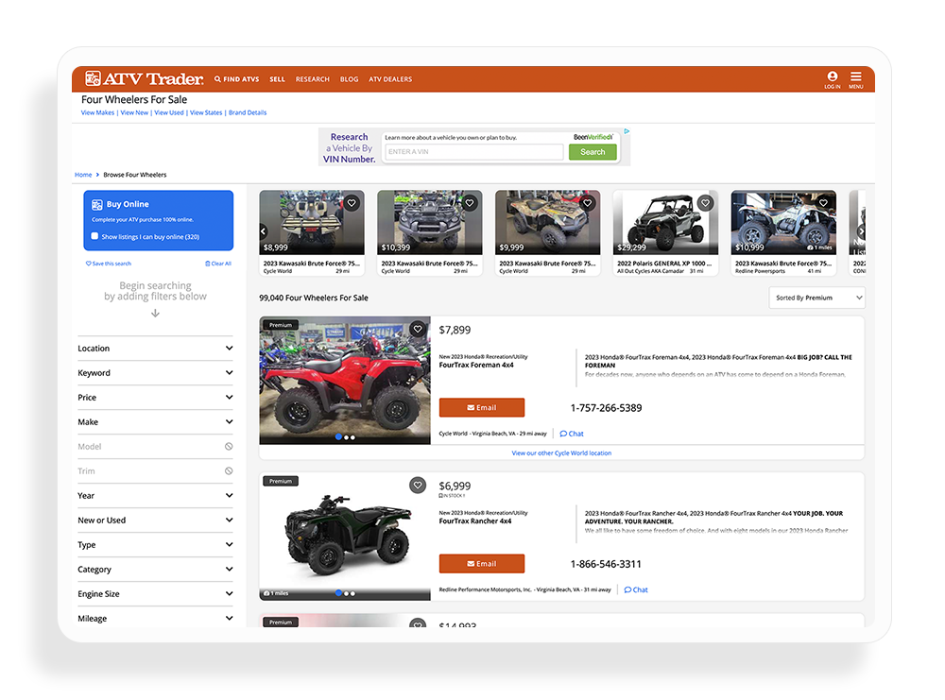
Task: Click the Buy Online cart icon
Action: (97, 204)
